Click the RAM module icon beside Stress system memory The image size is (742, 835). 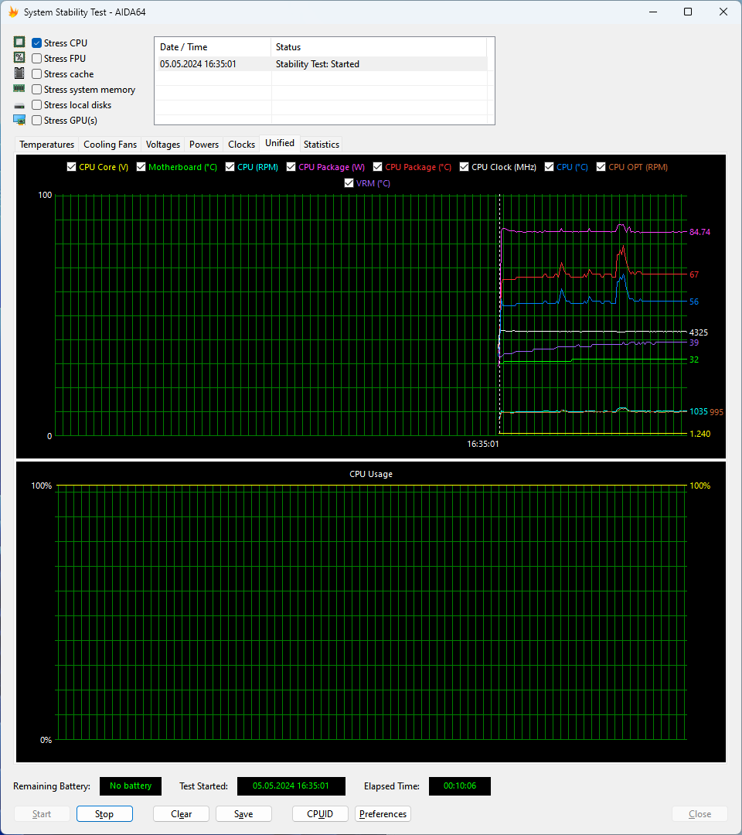[19, 88]
